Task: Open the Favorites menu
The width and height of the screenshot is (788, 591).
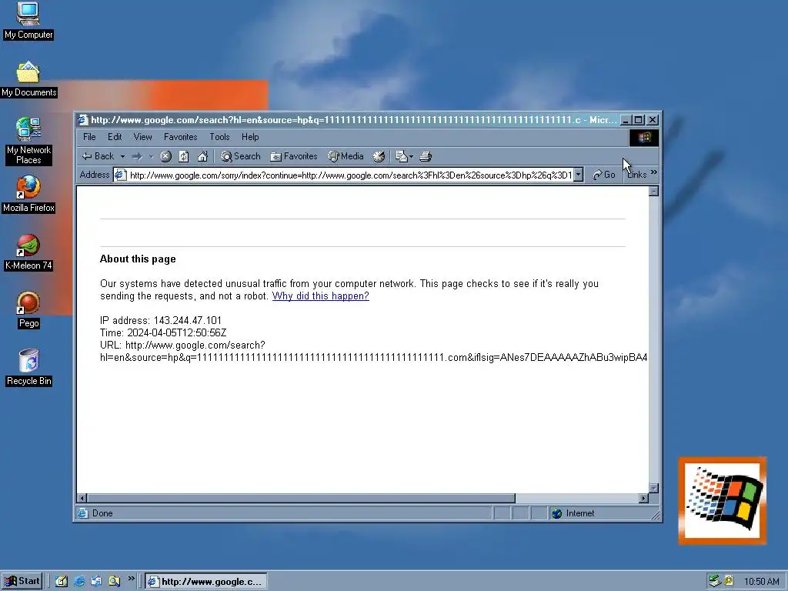Action: pos(180,137)
